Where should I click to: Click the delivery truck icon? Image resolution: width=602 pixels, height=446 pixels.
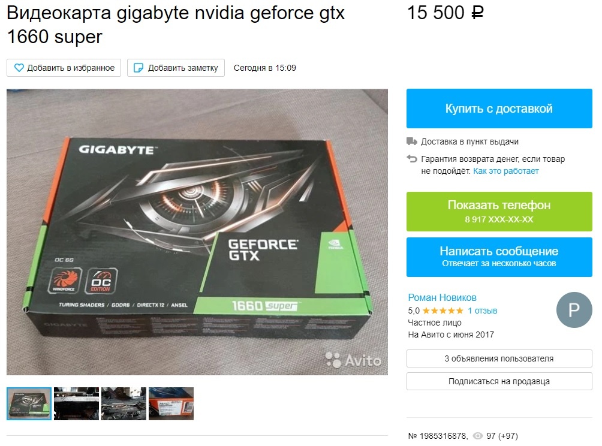412,141
